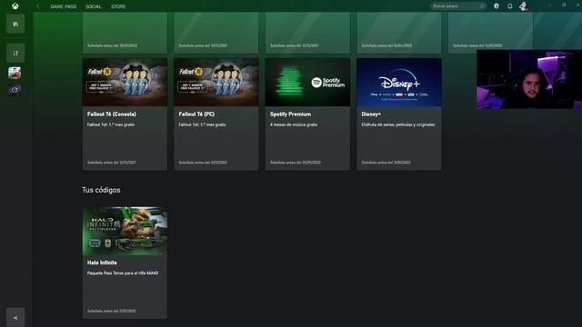
Task: Minimize the Xbox app window
Action: (549, 5)
